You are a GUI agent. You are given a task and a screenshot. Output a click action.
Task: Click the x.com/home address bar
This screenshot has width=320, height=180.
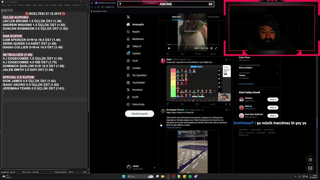click(x=110, y=7)
